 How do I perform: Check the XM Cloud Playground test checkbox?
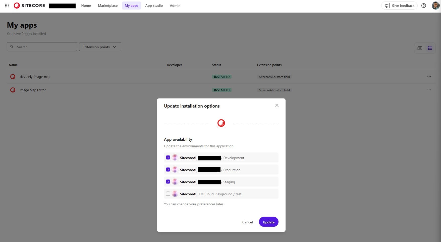coord(168,194)
